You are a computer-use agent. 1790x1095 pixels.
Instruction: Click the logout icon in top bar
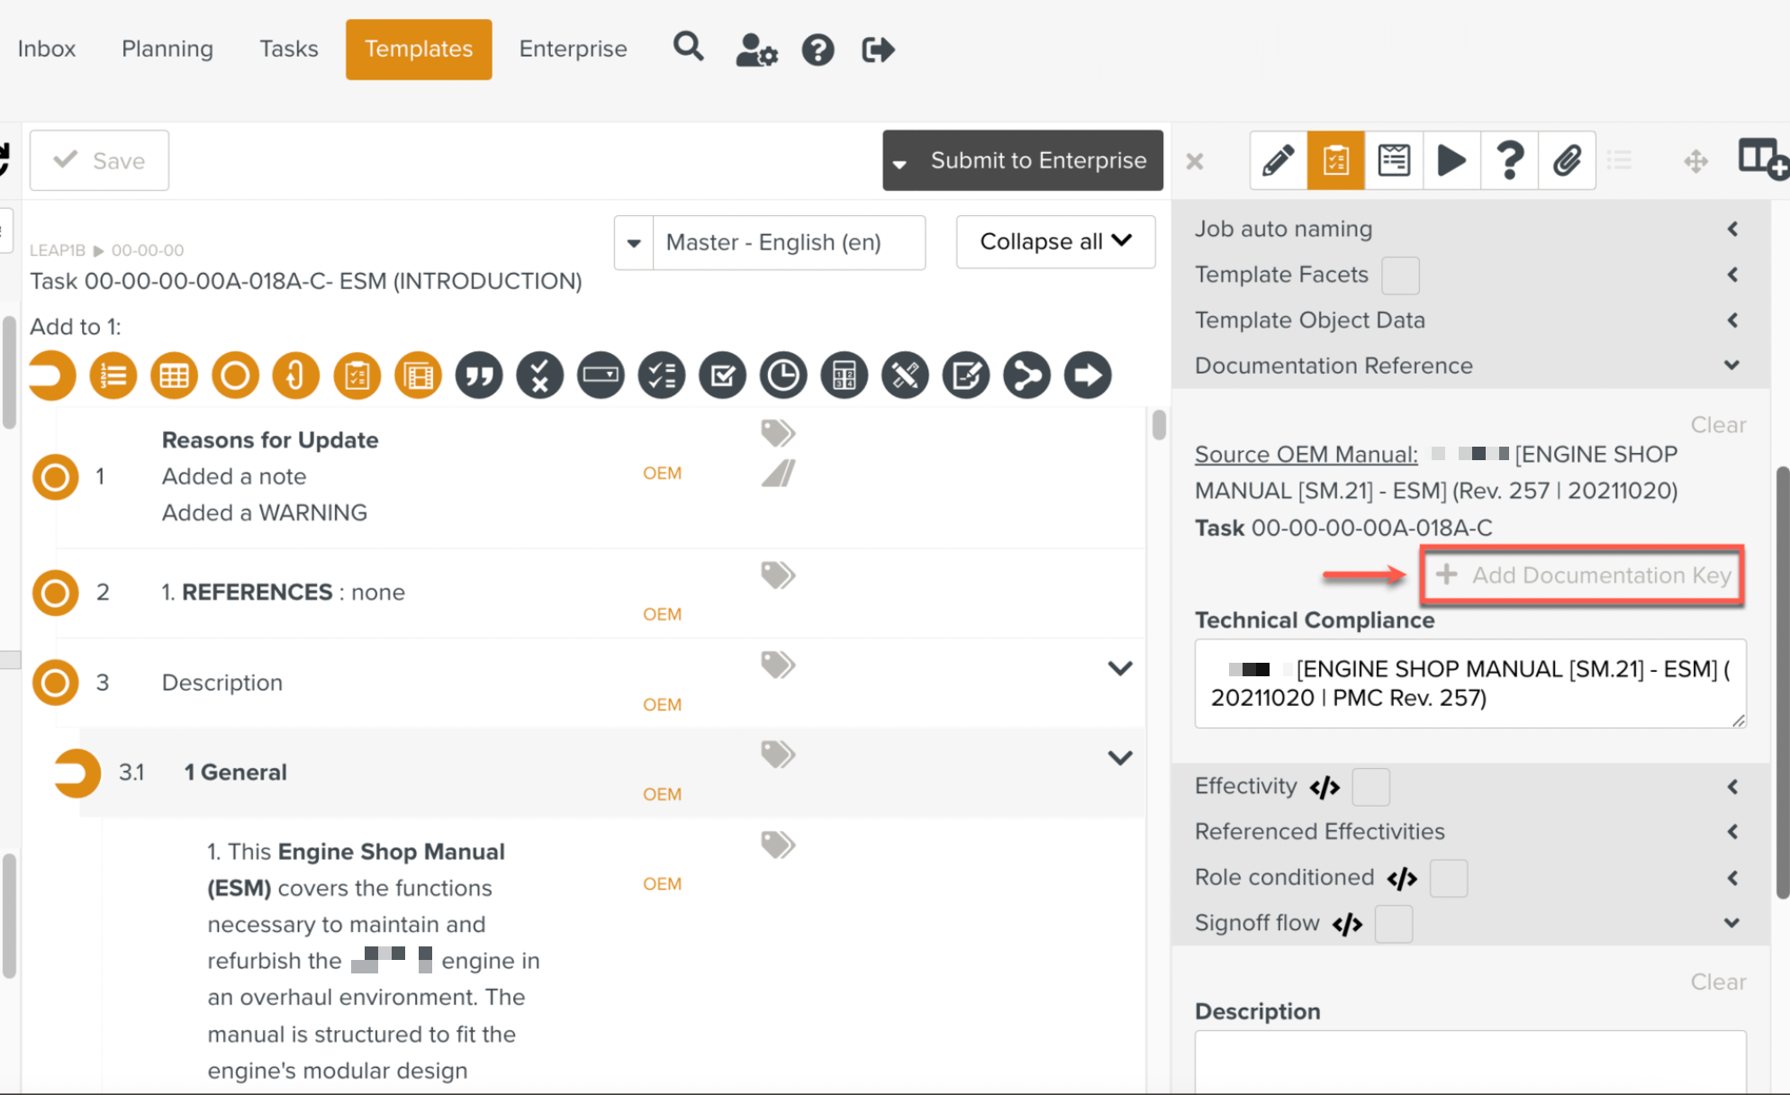click(x=878, y=50)
